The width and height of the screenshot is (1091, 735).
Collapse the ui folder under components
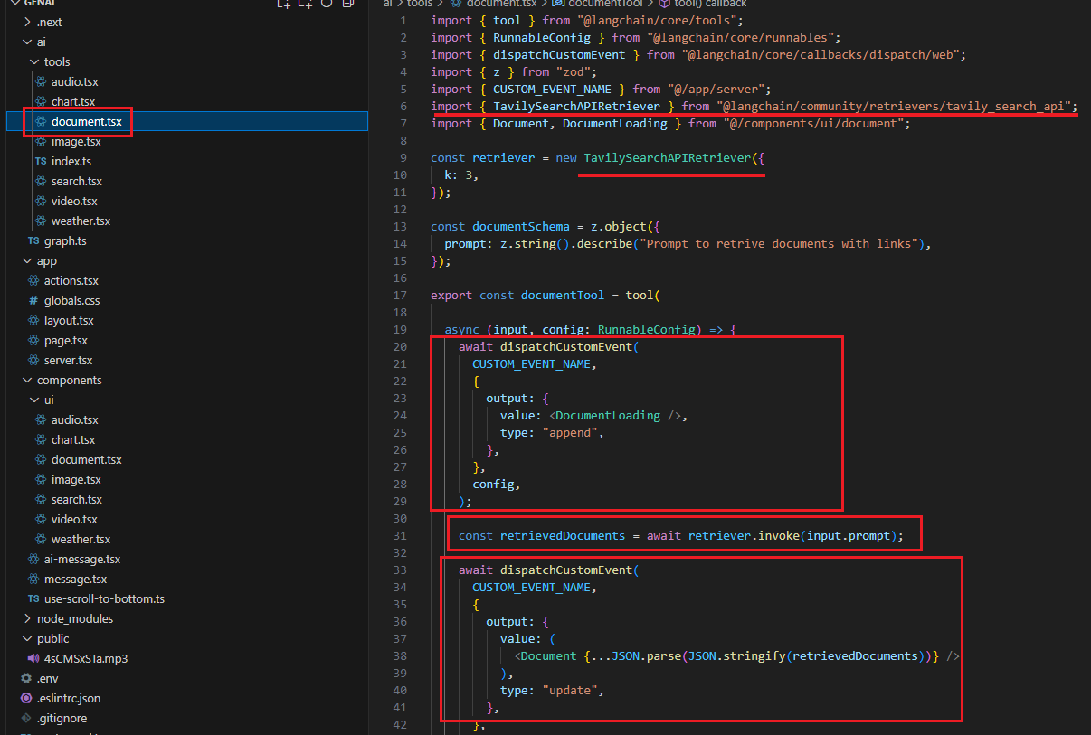(34, 400)
